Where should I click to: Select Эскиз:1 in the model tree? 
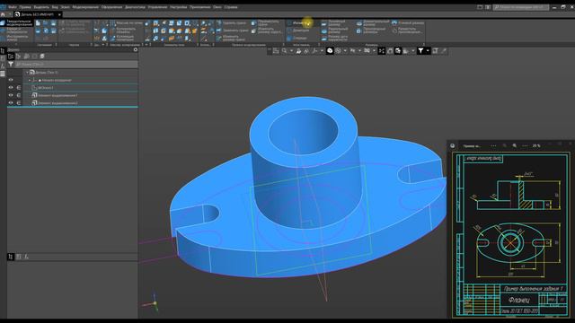click(x=45, y=88)
